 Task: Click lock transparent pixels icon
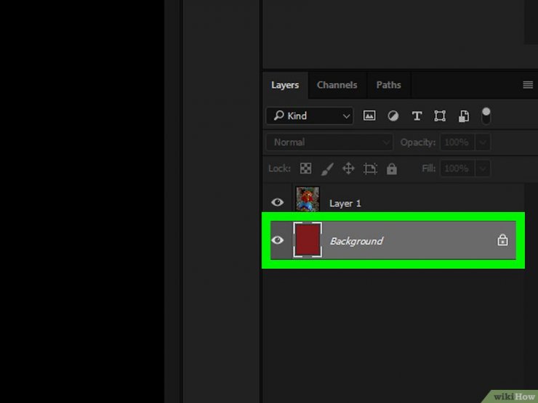(306, 168)
